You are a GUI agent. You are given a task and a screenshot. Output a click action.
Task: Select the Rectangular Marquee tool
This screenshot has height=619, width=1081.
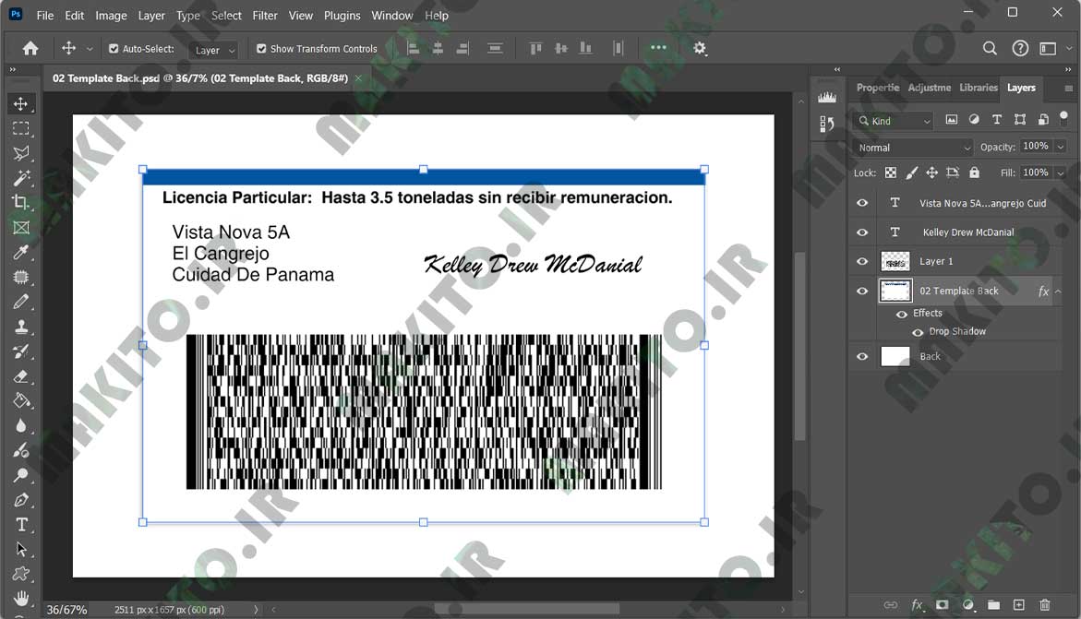(20, 128)
